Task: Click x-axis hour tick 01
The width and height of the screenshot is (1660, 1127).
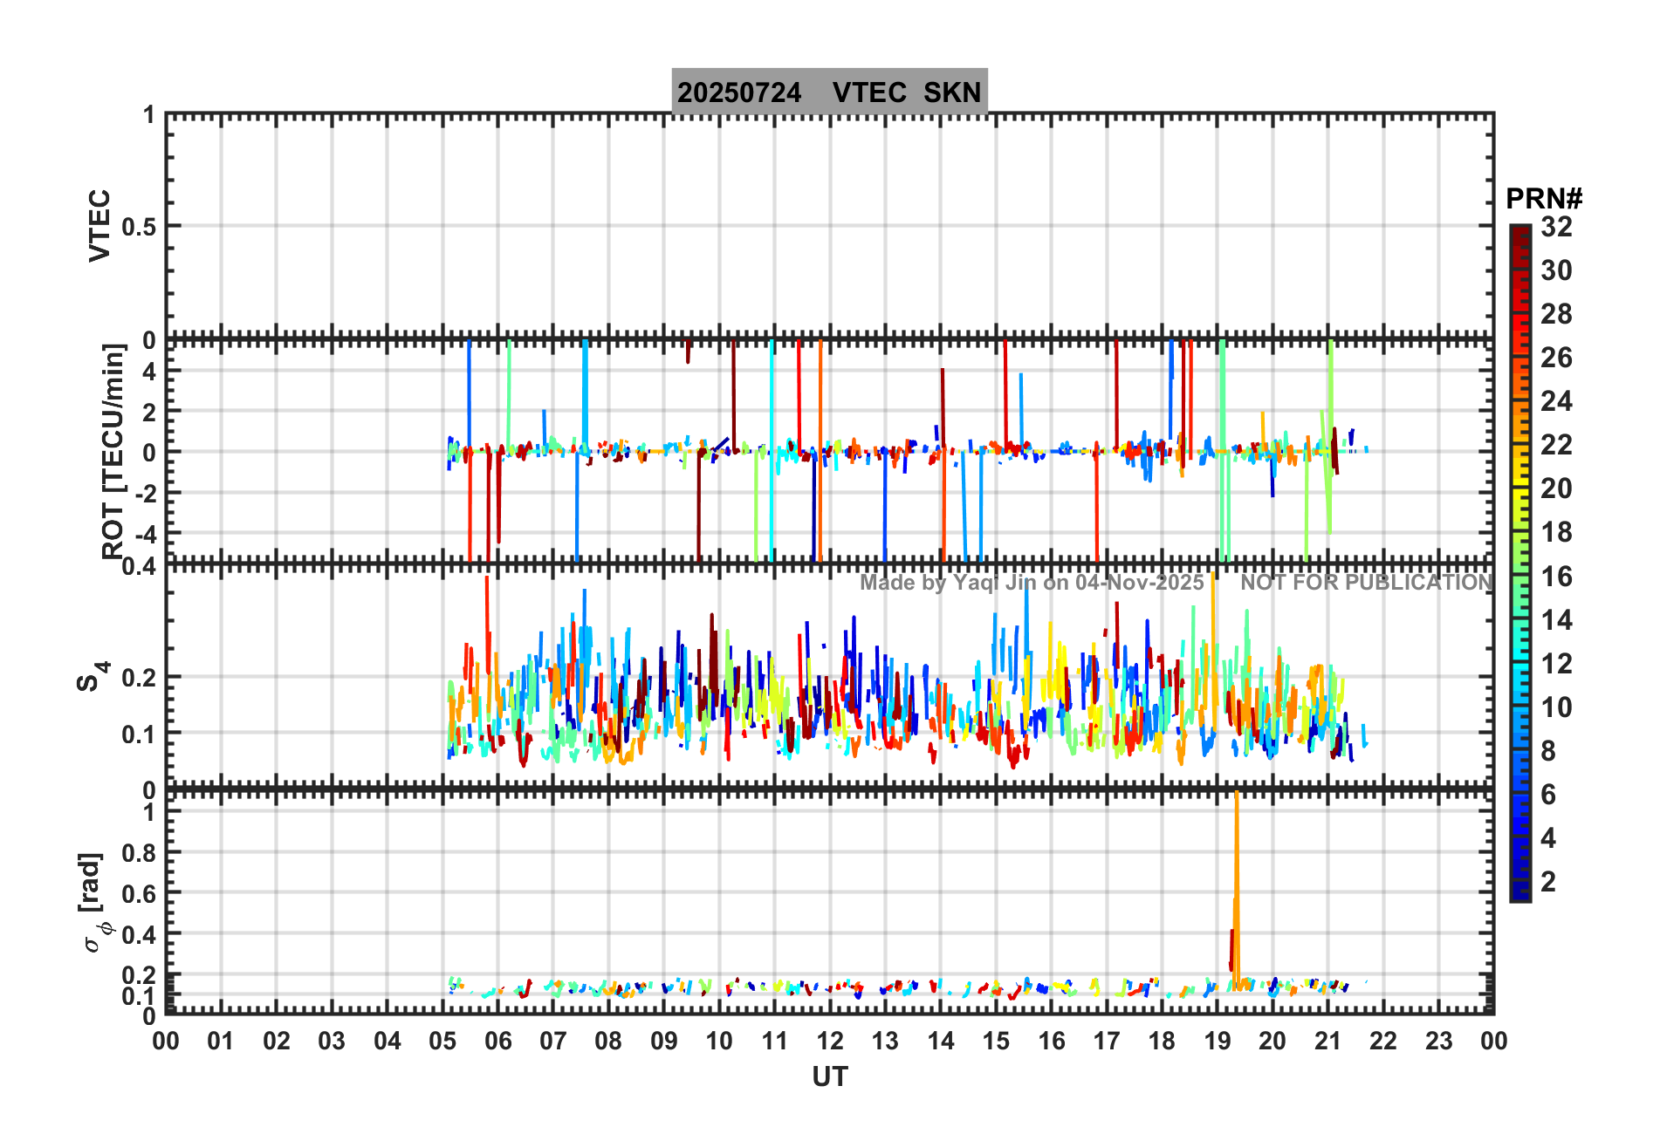Action: pyautogui.click(x=221, y=1041)
